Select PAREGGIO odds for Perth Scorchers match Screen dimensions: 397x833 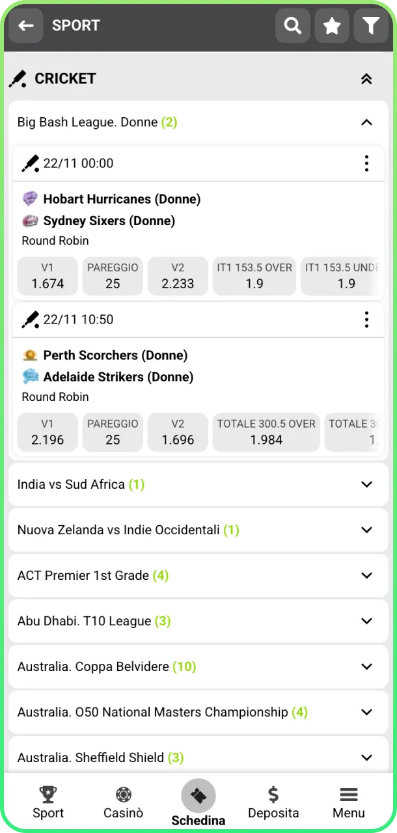coord(113,432)
